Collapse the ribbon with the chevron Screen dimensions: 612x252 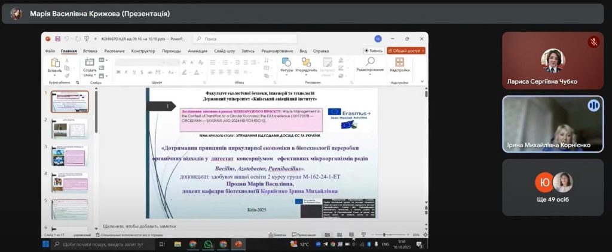[422, 81]
